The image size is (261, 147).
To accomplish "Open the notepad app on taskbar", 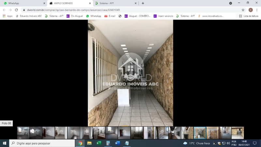I will [x=127, y=143].
